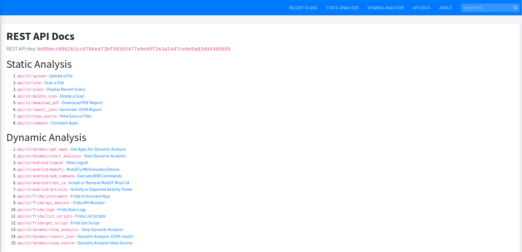Open the Execute ADB Commands link
The height and width of the screenshot is (252, 522).
point(100,176)
